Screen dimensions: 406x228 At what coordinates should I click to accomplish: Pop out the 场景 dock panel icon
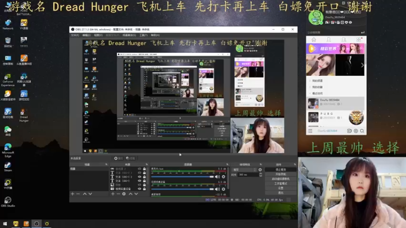pos(106,164)
